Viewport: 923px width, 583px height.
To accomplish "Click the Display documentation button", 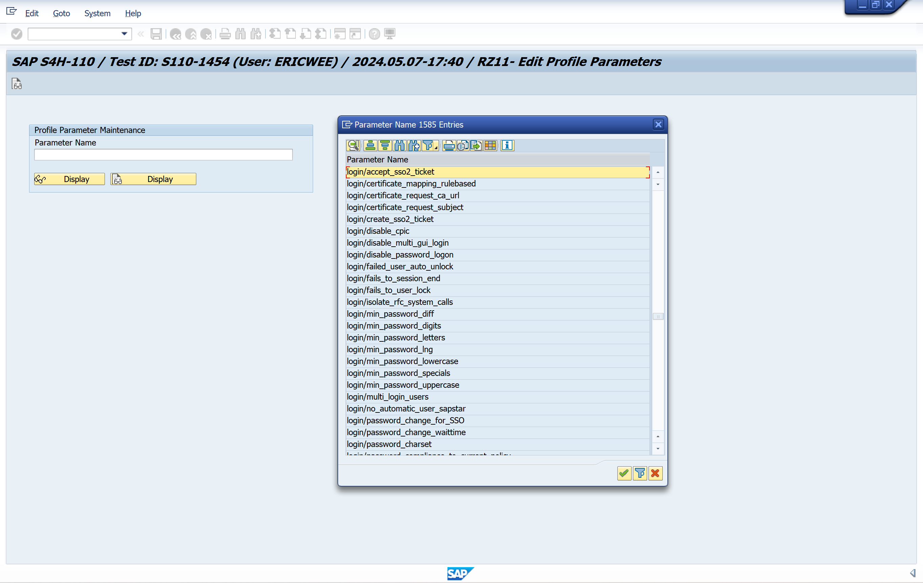I will (153, 179).
